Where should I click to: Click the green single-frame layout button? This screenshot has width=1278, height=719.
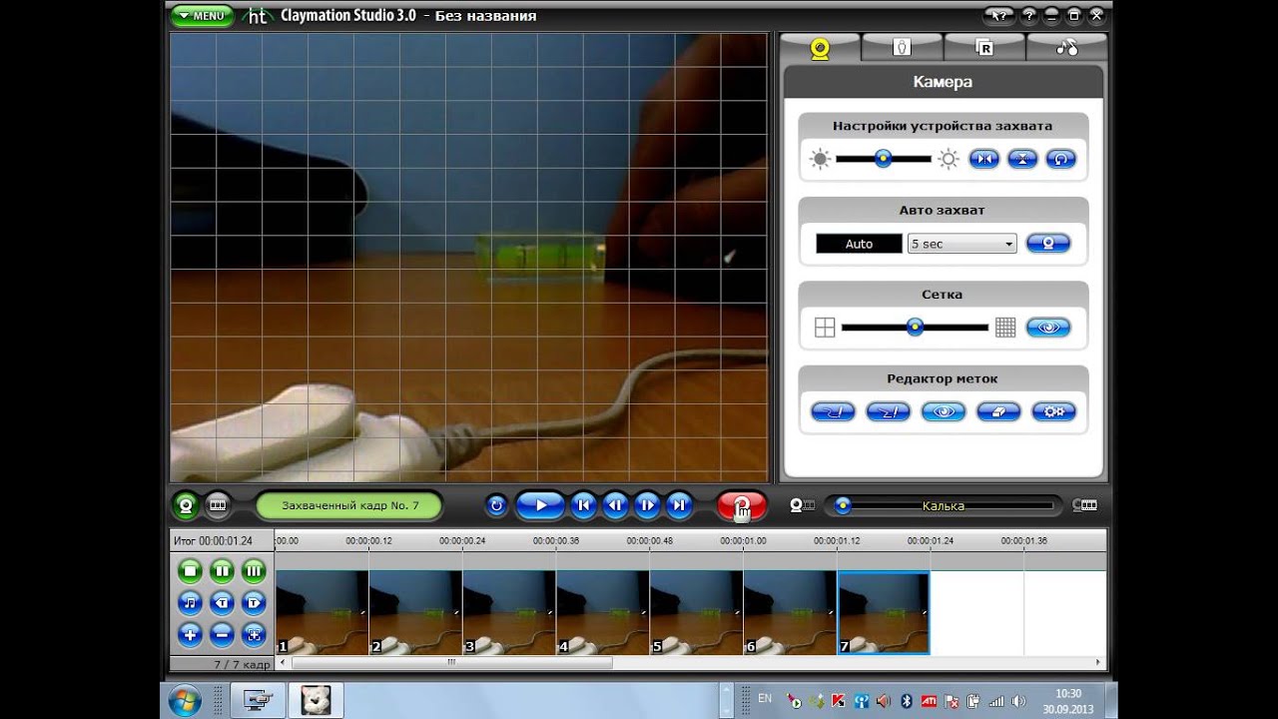click(191, 571)
